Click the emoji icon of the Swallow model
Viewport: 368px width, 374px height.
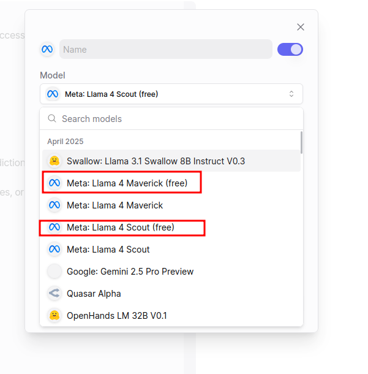(54, 161)
